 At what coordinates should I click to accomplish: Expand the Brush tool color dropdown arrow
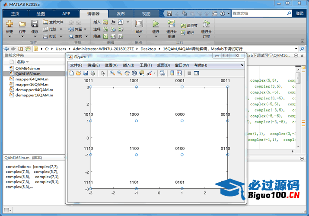tap(155, 73)
